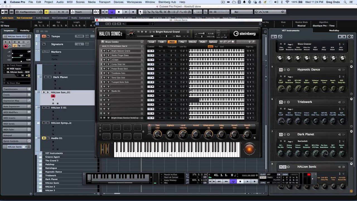
Task: Expand the MIDI Modifiers section
Action: click(17, 112)
